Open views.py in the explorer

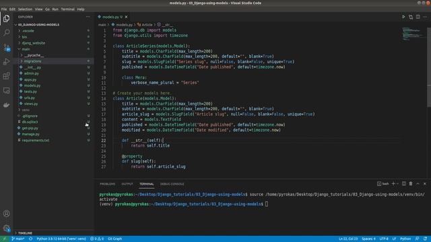(x=31, y=104)
